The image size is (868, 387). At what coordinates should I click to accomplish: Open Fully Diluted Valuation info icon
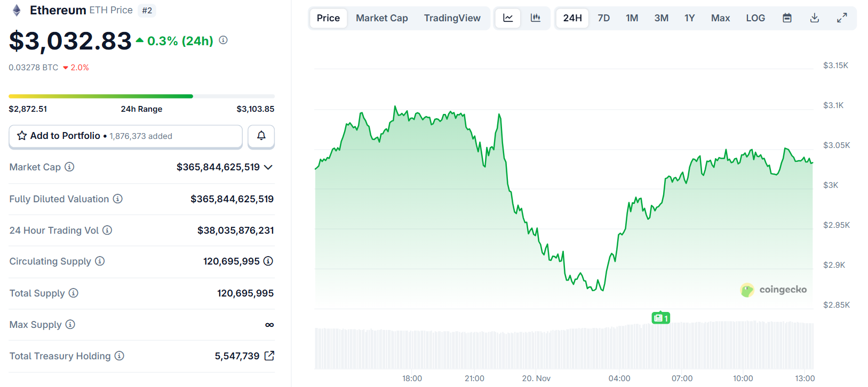118,199
